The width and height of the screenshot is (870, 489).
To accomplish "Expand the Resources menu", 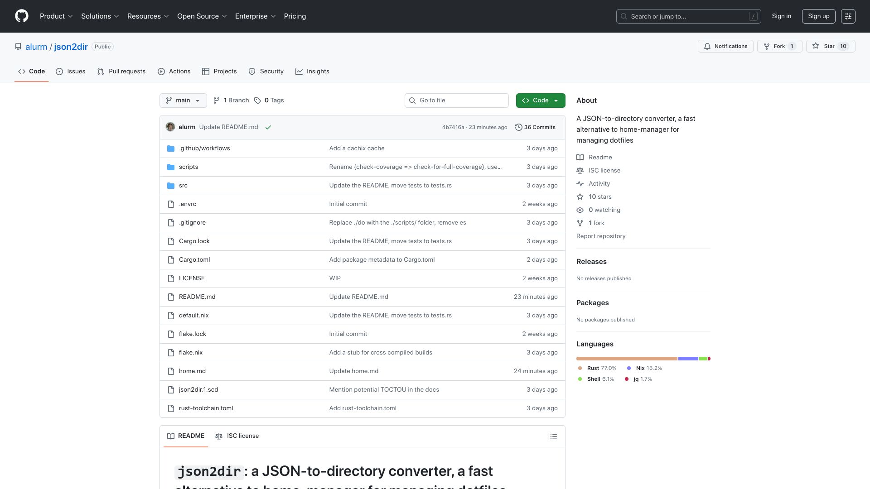I will (x=148, y=16).
